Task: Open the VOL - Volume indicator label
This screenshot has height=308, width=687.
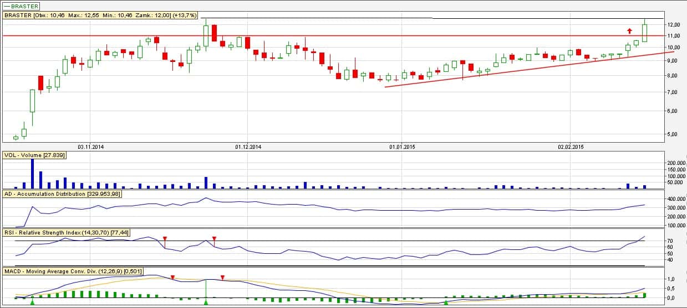Action: [34, 156]
